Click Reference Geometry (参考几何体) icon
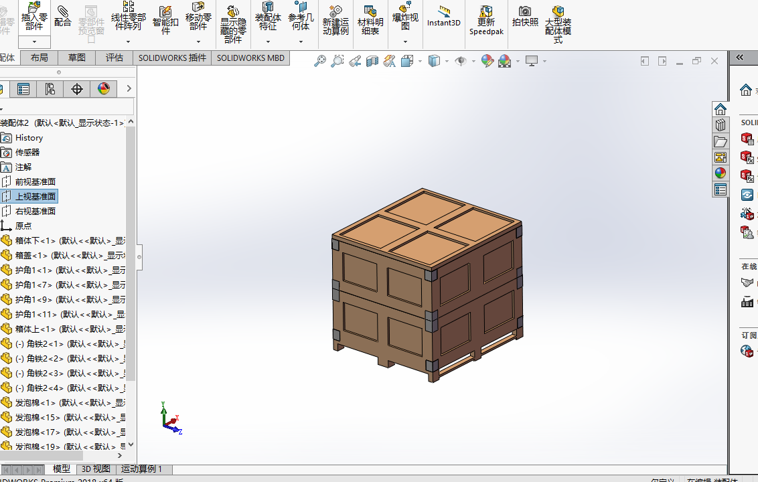This screenshot has width=758, height=482. coord(301,16)
